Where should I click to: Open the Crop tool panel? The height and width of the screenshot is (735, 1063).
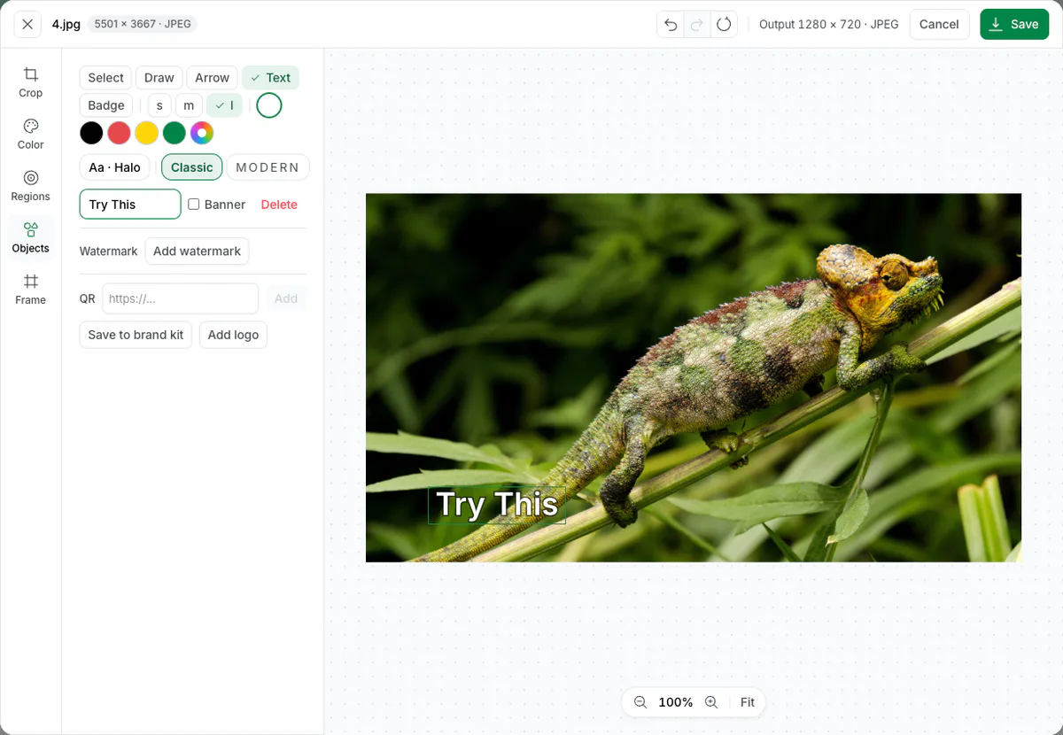pos(31,82)
